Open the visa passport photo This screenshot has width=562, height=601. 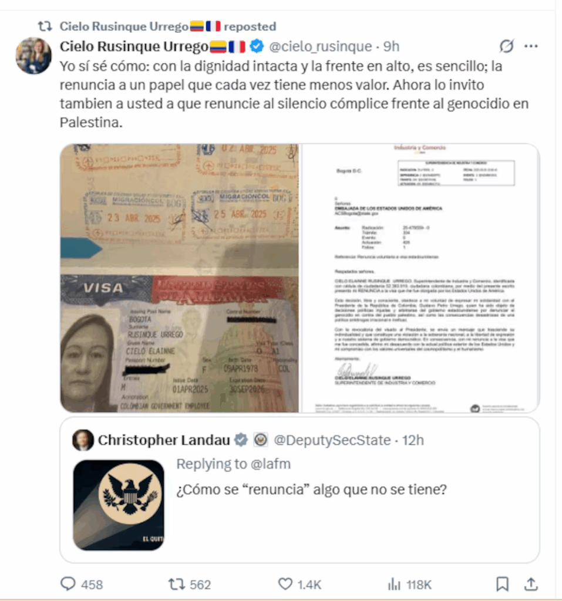pyautogui.click(x=180, y=278)
